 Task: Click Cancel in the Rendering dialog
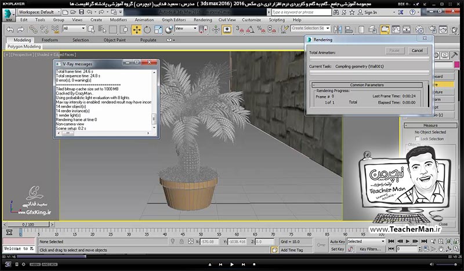pos(417,50)
